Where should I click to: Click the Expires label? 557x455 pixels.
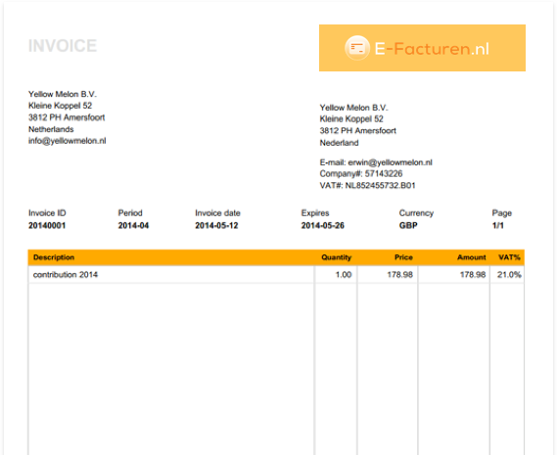click(x=315, y=213)
